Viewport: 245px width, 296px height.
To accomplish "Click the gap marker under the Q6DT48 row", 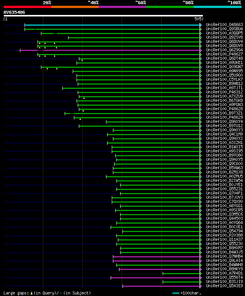I will (x=82, y=60).
